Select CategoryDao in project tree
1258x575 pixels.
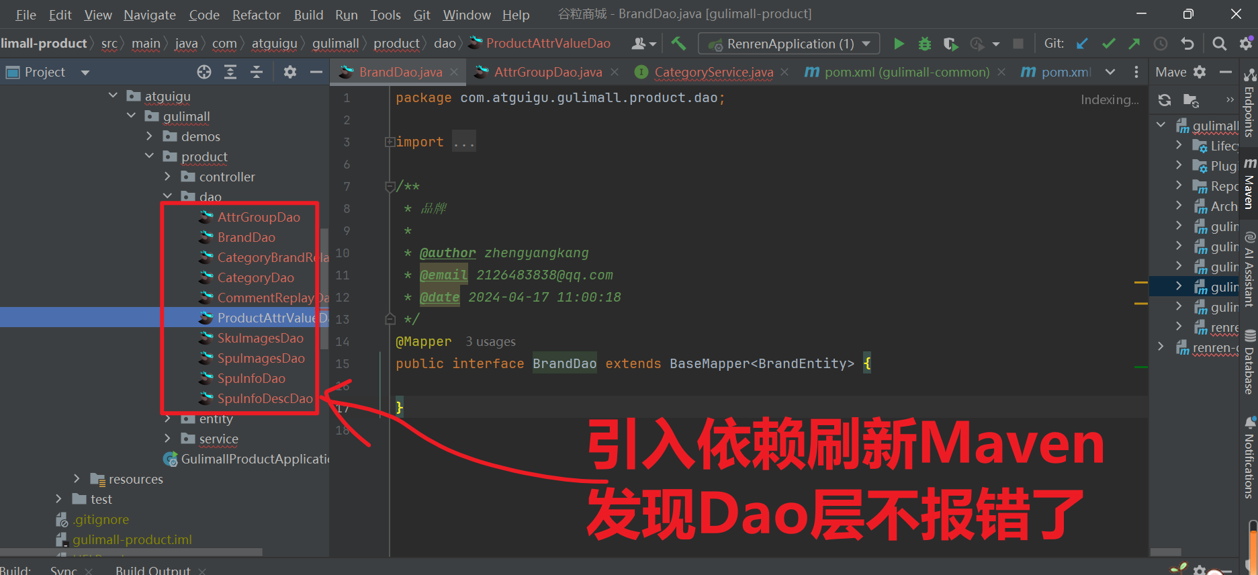click(x=256, y=277)
